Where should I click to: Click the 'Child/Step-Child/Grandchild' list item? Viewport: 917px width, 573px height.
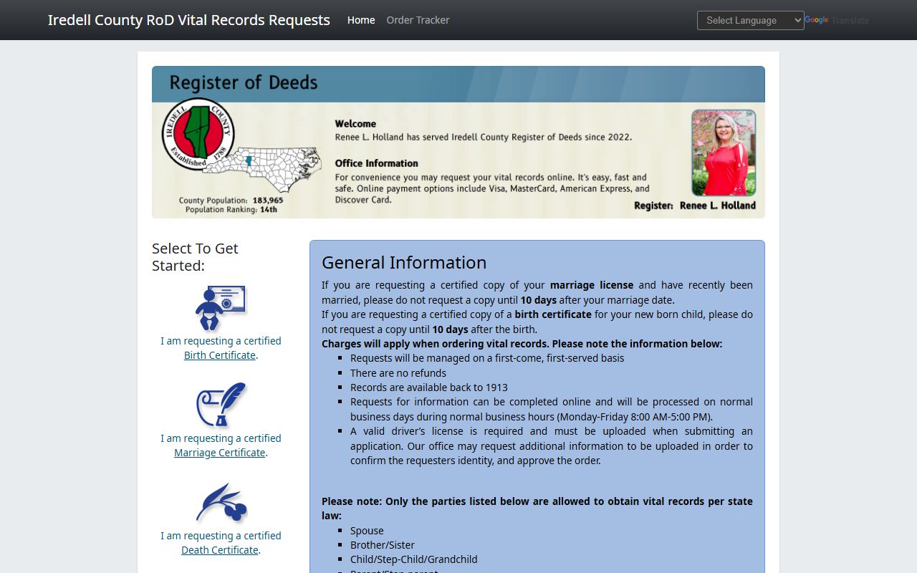[414, 559]
